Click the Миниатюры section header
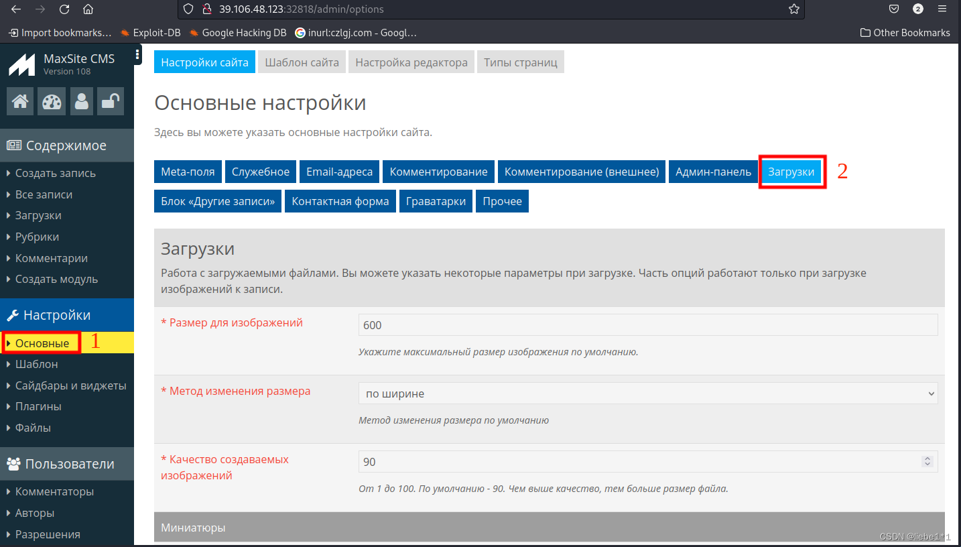 (550, 527)
